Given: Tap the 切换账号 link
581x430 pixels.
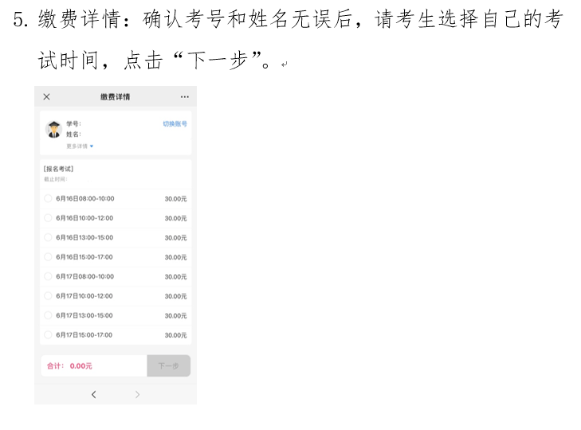Looking at the screenshot, I should (175, 123).
